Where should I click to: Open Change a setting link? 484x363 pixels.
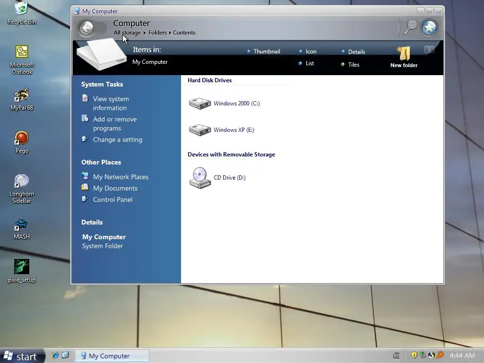[x=118, y=140]
